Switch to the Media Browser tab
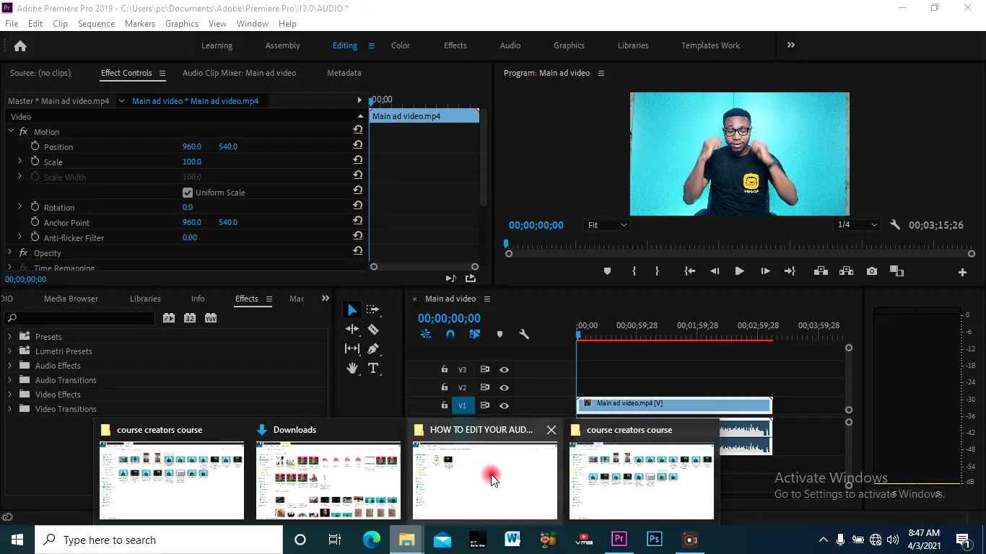Image resolution: width=986 pixels, height=554 pixels. click(x=71, y=299)
